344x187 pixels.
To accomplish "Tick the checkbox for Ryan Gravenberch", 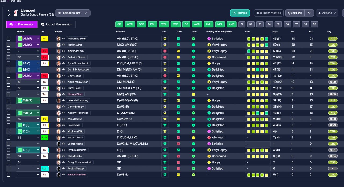I will click(9, 63).
